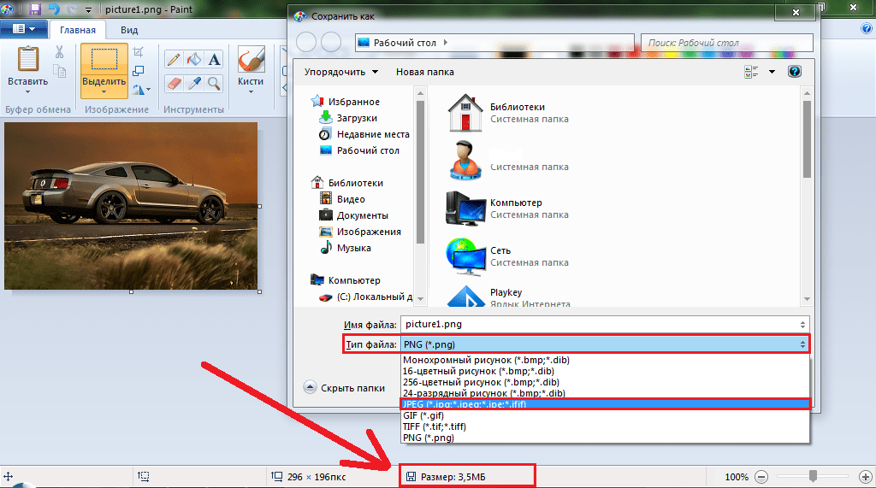Select the Color picker eyedropper tool

pyautogui.click(x=194, y=83)
